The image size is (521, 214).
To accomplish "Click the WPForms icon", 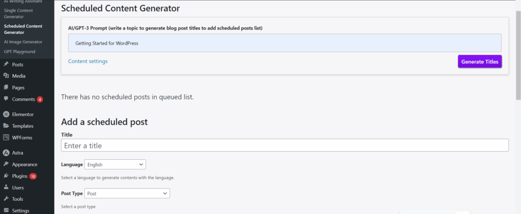I will pos(6,137).
